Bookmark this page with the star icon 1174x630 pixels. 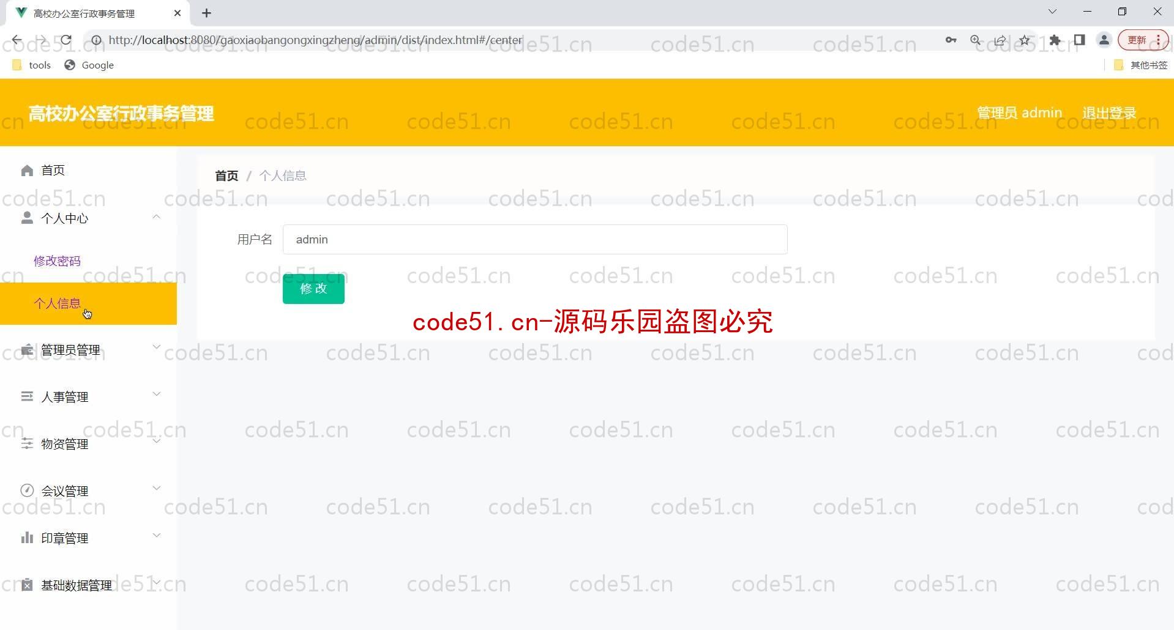click(1025, 40)
